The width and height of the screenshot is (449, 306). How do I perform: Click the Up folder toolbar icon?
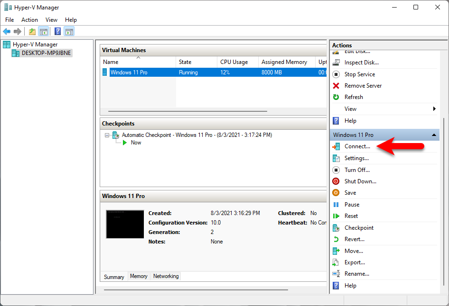pos(32,31)
